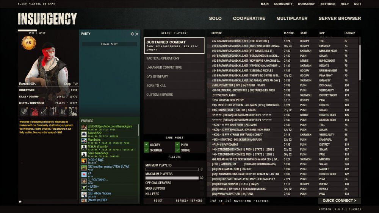
Task: Enable the Mod Support filter checkbox
Action: pyautogui.click(x=202, y=188)
